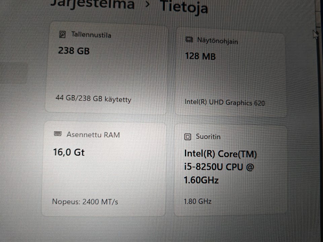Open the Suoritin card label
This screenshot has width=323, height=242.
tap(208, 137)
